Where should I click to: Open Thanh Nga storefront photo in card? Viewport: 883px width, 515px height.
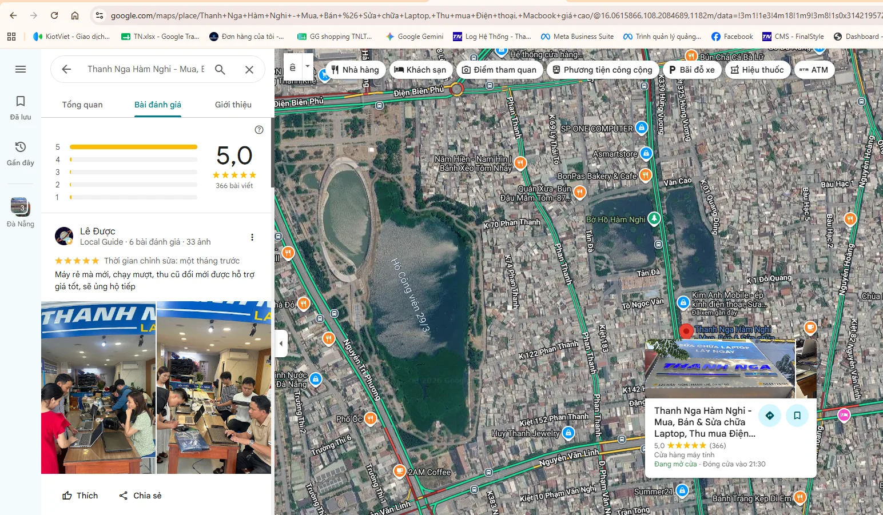pos(720,369)
